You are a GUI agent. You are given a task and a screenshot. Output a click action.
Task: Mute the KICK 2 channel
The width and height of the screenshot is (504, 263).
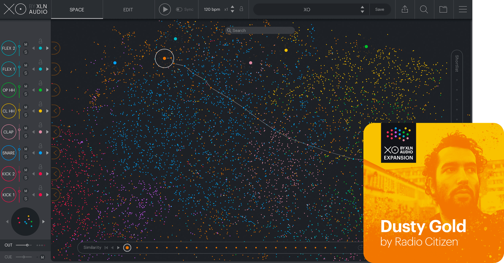26,170
